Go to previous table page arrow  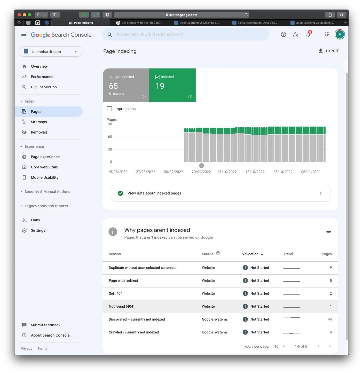coord(318,346)
